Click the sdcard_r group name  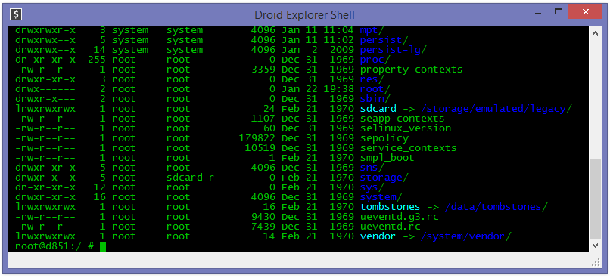click(x=190, y=178)
